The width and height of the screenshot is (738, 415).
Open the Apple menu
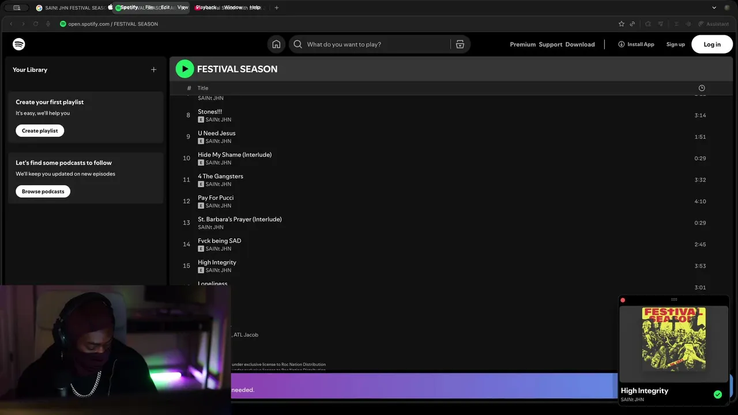(111, 7)
